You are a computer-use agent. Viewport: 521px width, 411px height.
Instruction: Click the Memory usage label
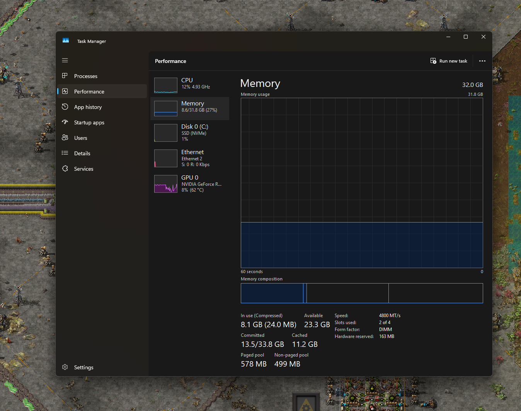point(255,94)
